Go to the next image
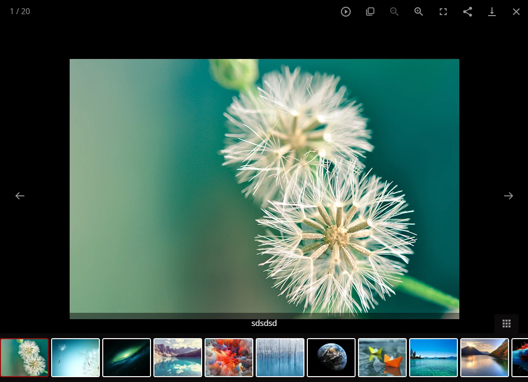The image size is (528, 382). coord(508,196)
